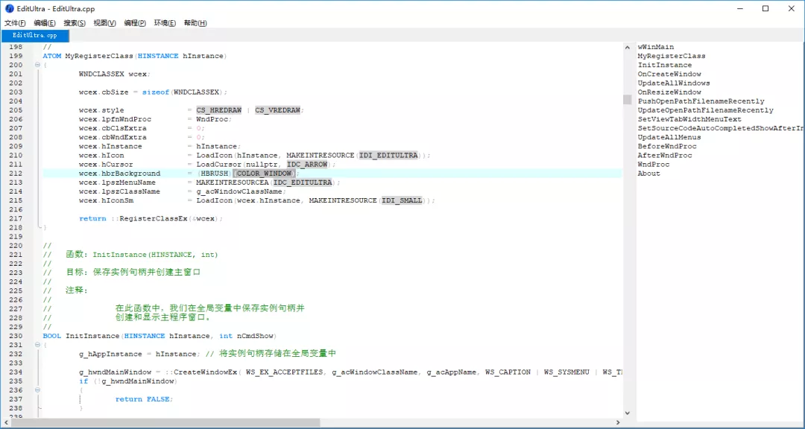Viewport: 805px width, 429px height.
Task: Open the 视图(V) menu
Action: [104, 23]
